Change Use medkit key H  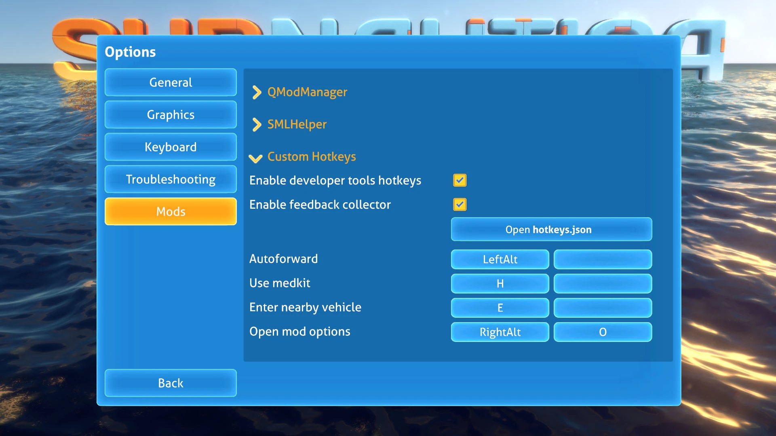[x=500, y=283]
